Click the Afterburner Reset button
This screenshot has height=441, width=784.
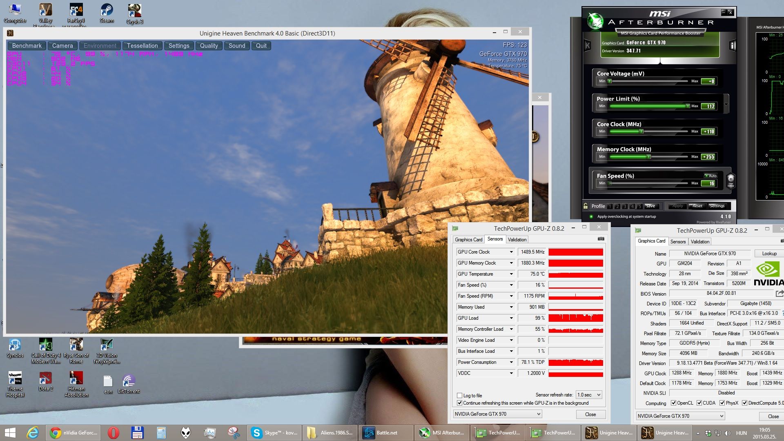pyautogui.click(x=697, y=206)
